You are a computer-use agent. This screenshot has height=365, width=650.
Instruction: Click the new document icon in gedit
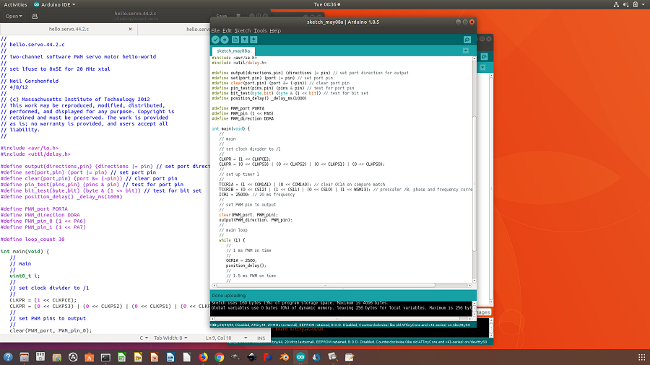coord(35,16)
